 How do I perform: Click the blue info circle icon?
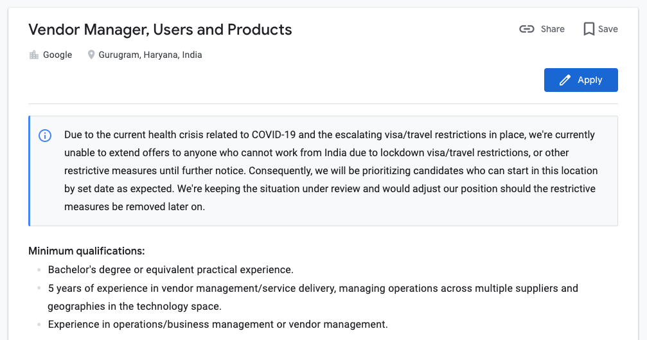coord(45,136)
